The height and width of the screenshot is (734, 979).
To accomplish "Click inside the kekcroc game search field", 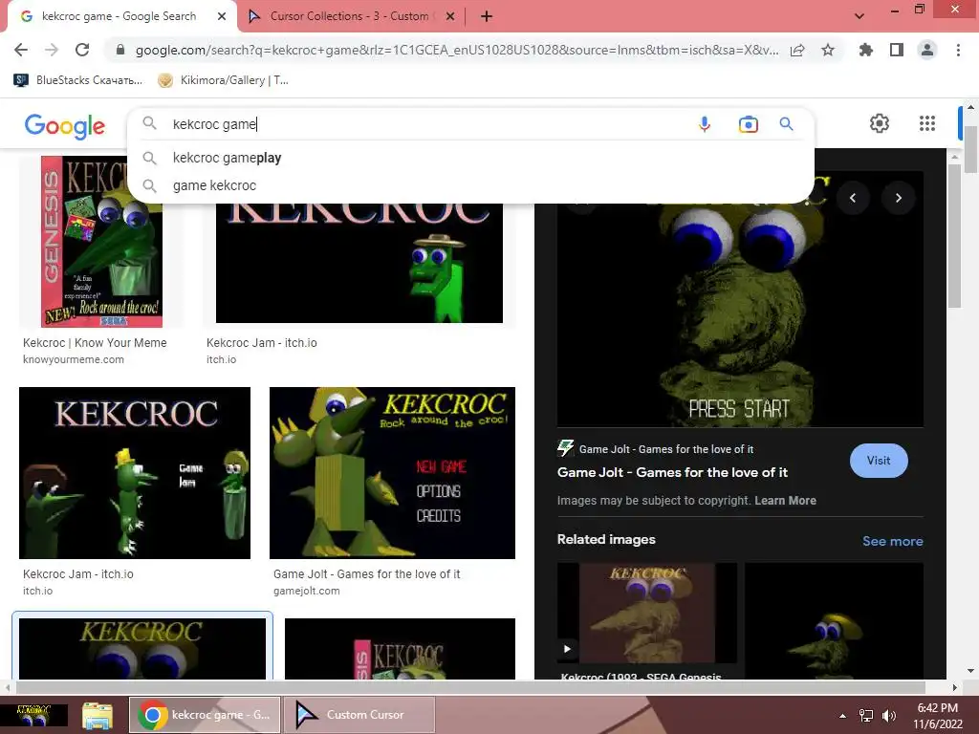I will click(424, 124).
